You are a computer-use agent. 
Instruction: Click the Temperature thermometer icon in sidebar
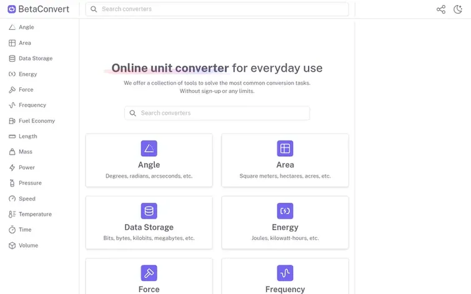[x=12, y=214]
